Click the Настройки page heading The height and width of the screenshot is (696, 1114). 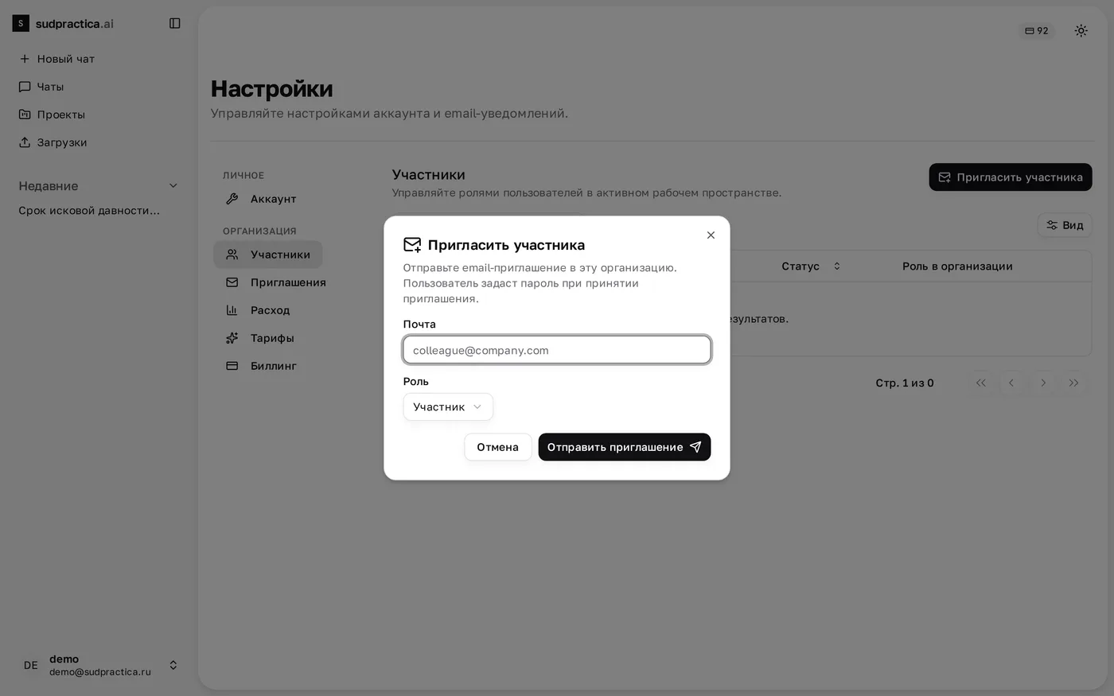point(272,89)
